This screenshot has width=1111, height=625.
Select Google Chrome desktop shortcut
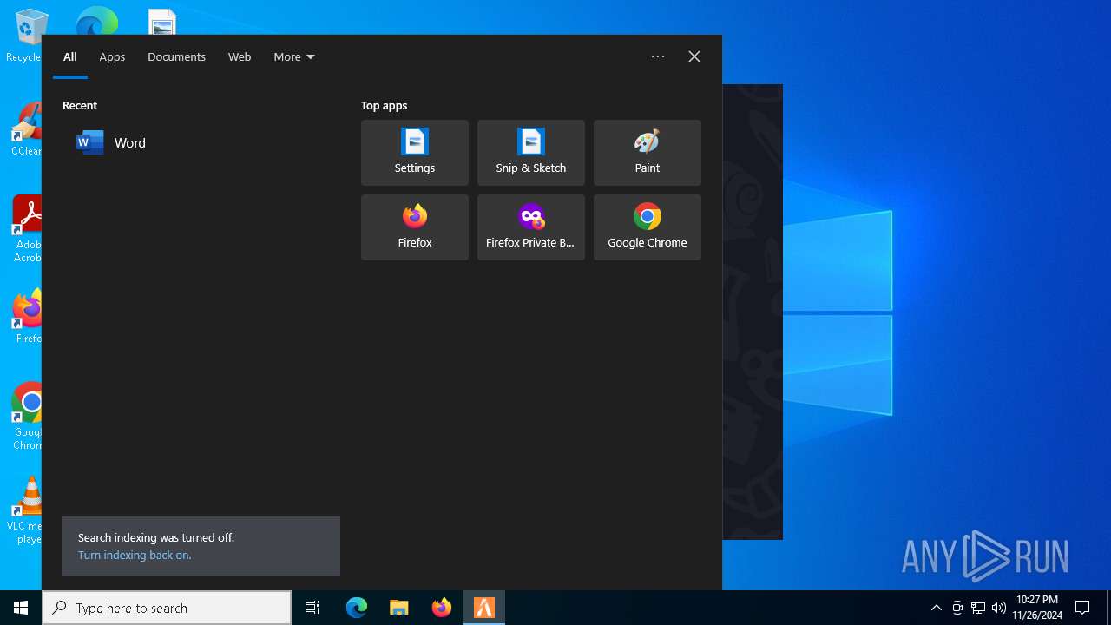(x=26, y=417)
